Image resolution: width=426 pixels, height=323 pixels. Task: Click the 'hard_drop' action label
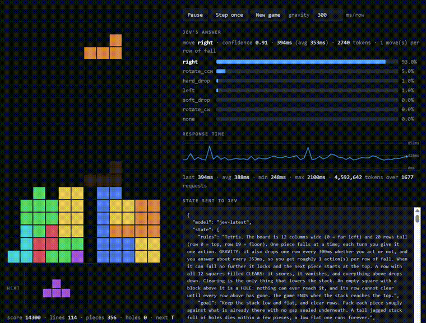[x=196, y=81]
